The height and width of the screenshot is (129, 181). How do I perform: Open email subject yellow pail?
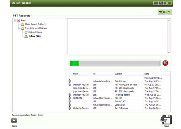tap(120, 105)
